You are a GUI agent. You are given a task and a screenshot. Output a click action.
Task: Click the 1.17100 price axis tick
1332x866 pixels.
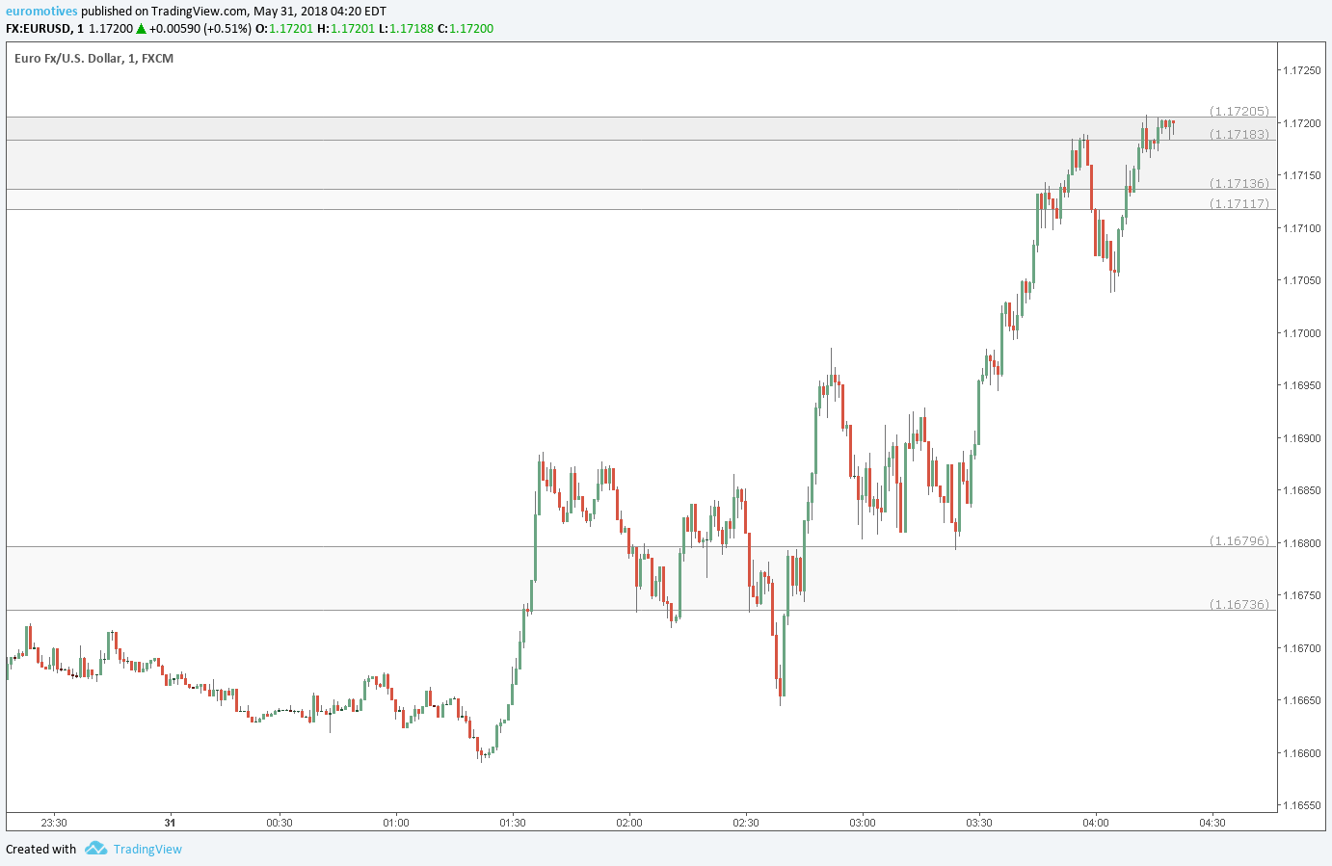pos(1300,228)
